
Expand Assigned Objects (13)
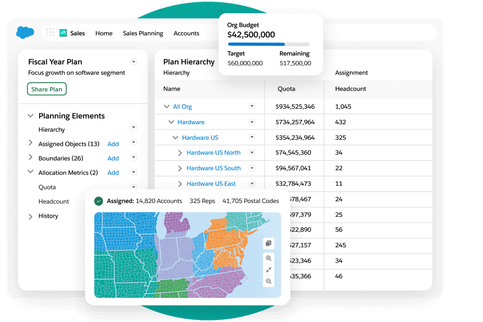coord(31,143)
